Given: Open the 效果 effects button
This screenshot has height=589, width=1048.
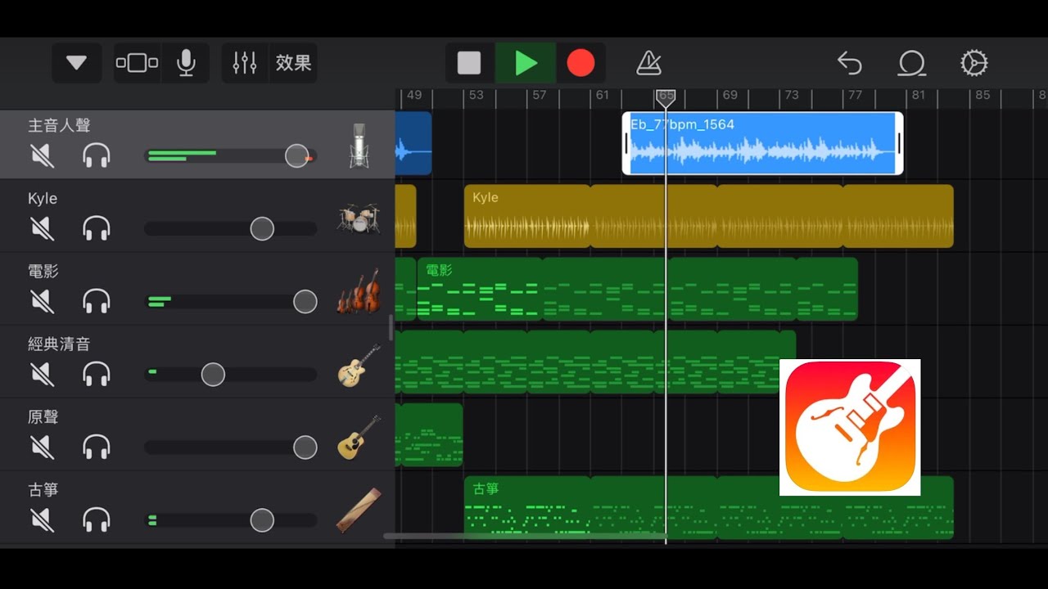Looking at the screenshot, I should 293,63.
